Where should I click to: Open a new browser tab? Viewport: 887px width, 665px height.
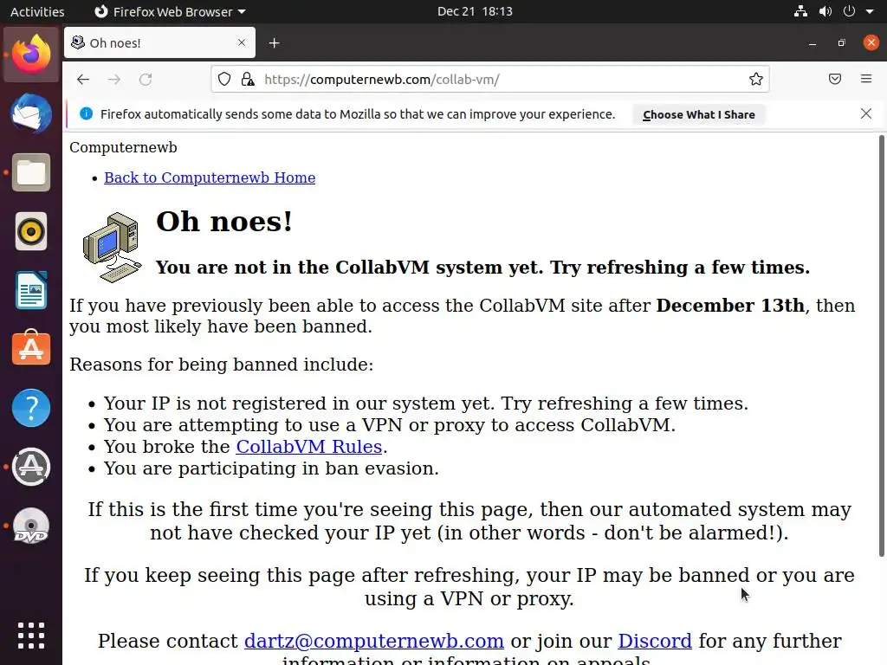tap(275, 43)
